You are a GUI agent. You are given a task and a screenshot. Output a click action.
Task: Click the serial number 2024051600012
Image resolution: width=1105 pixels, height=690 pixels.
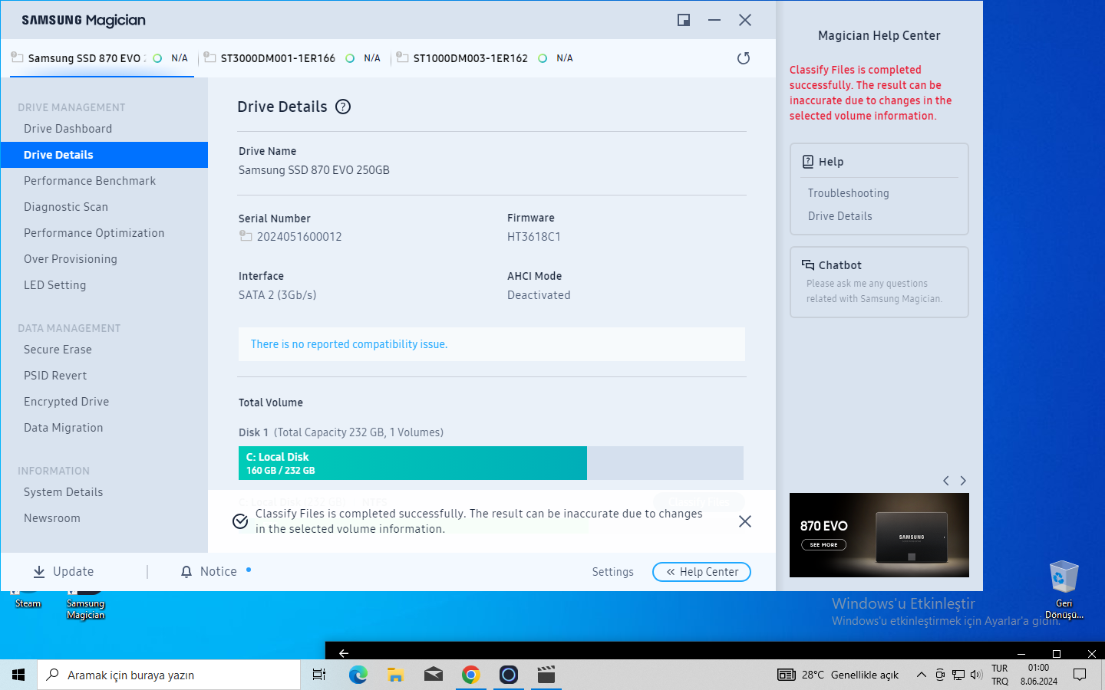pos(299,237)
